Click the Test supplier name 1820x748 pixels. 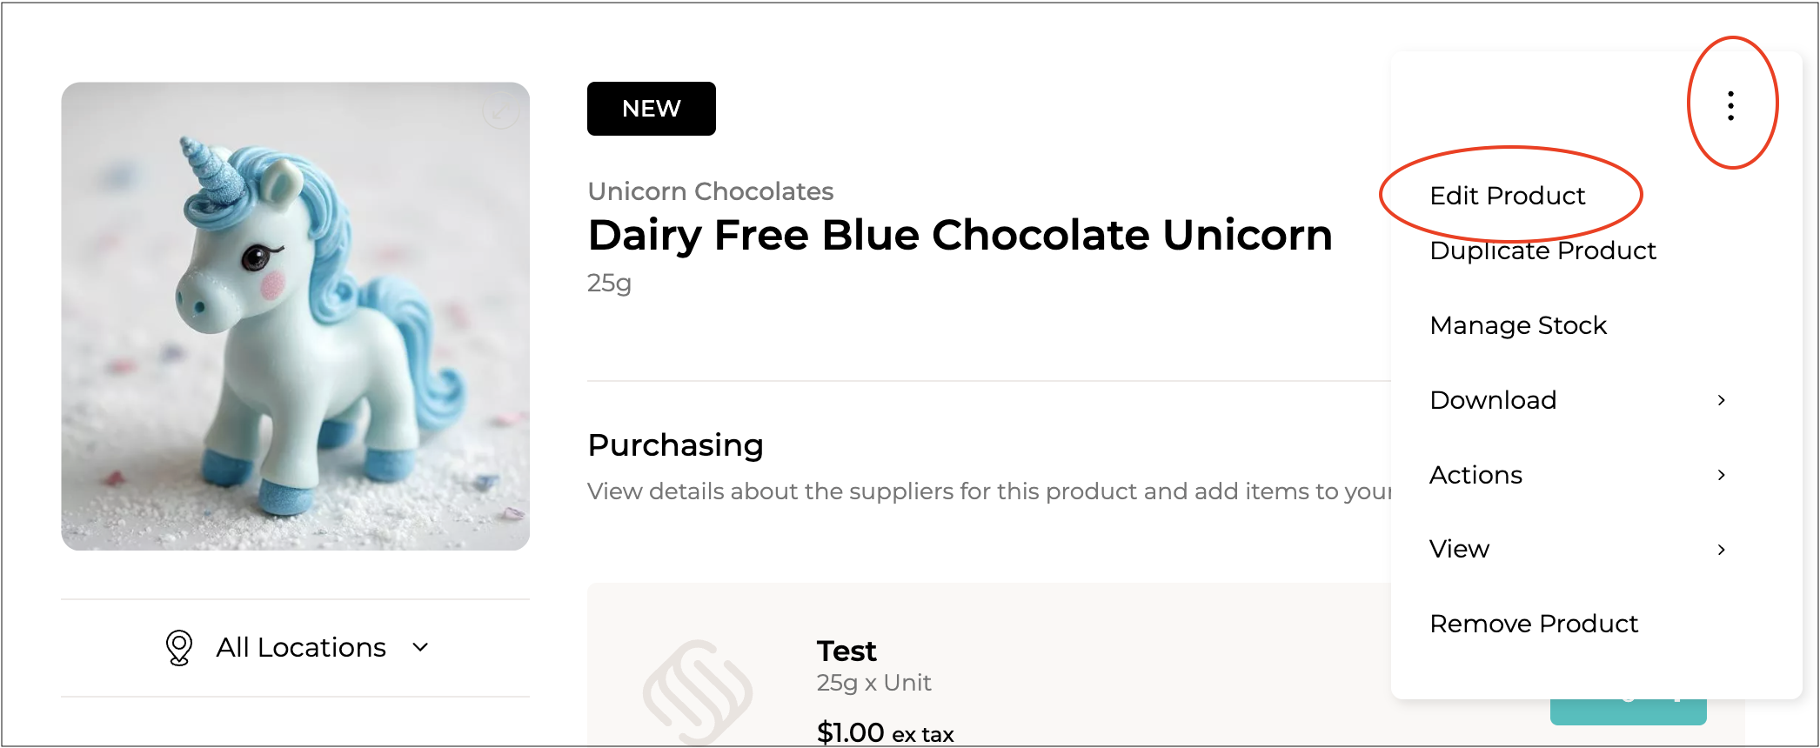pyautogui.click(x=846, y=651)
